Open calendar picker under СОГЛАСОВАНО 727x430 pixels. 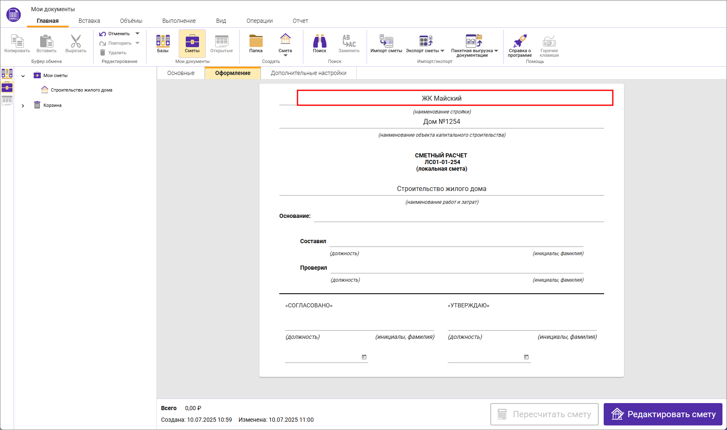(x=364, y=357)
